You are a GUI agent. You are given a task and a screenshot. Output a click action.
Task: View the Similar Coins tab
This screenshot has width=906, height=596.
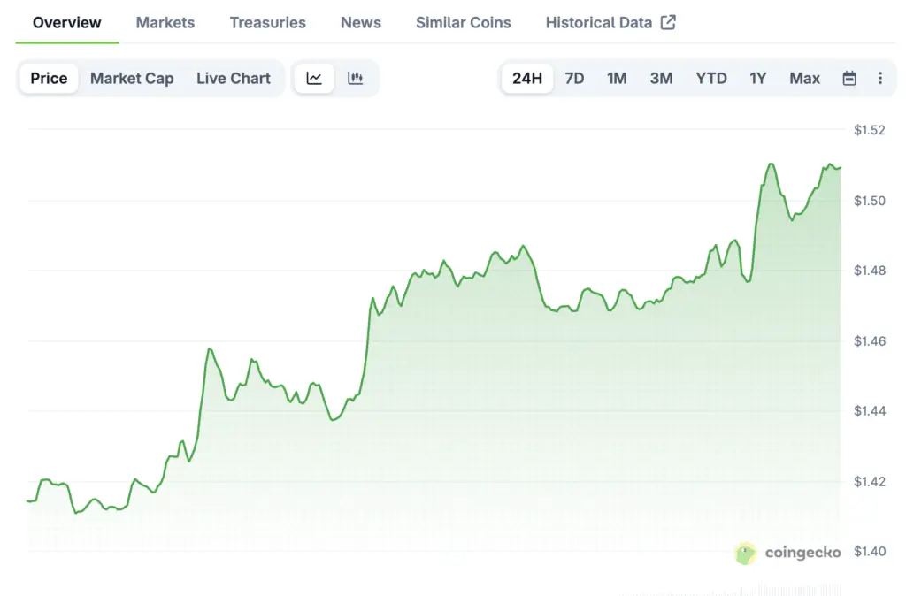[464, 22]
